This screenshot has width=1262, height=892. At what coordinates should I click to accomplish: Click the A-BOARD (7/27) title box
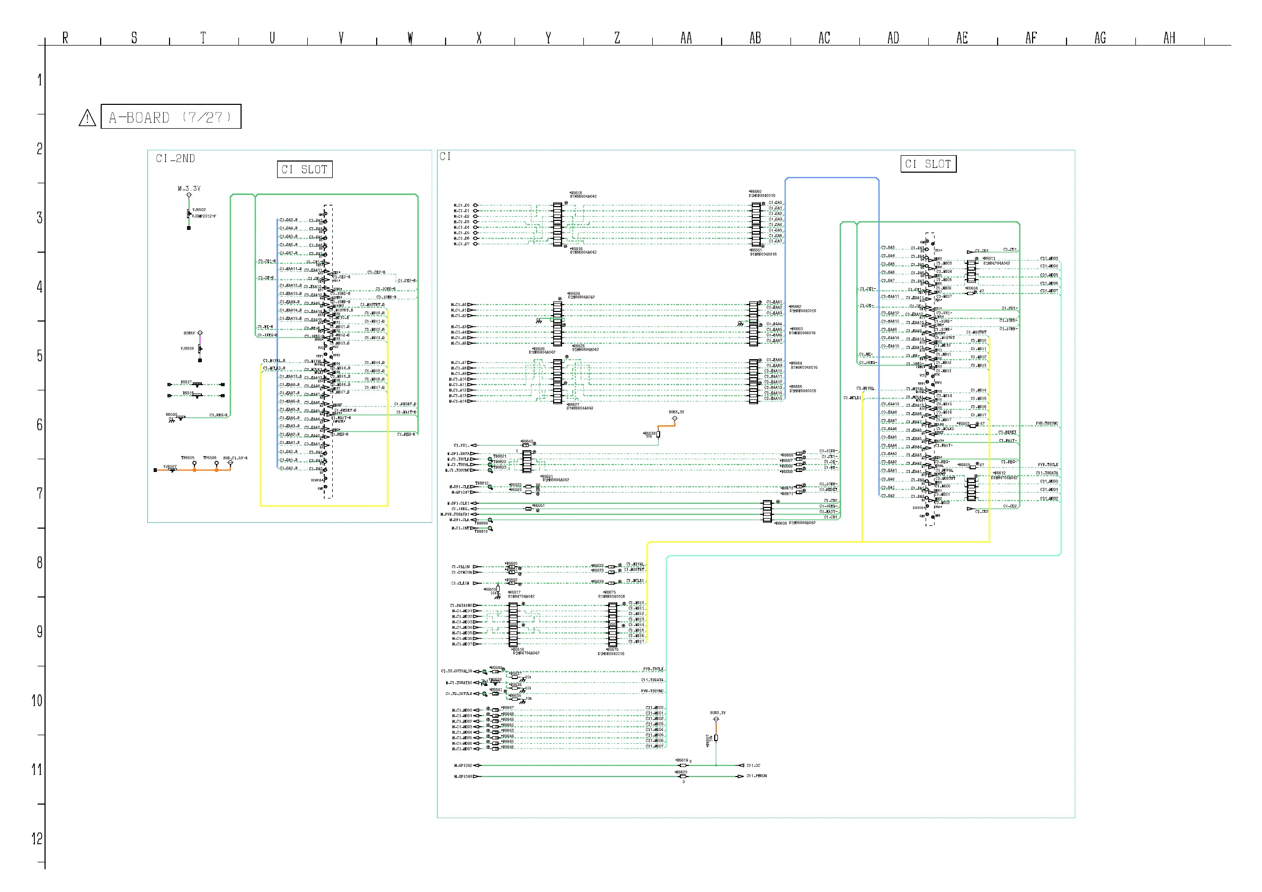point(171,117)
